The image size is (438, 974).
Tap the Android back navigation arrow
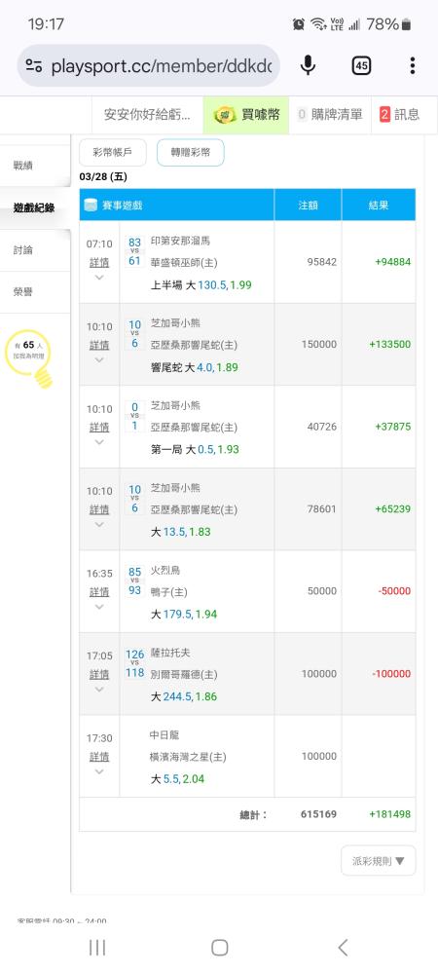[x=343, y=948]
